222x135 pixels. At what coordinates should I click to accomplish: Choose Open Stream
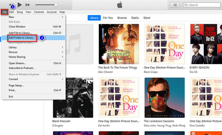pyautogui.click(x=33, y=63)
